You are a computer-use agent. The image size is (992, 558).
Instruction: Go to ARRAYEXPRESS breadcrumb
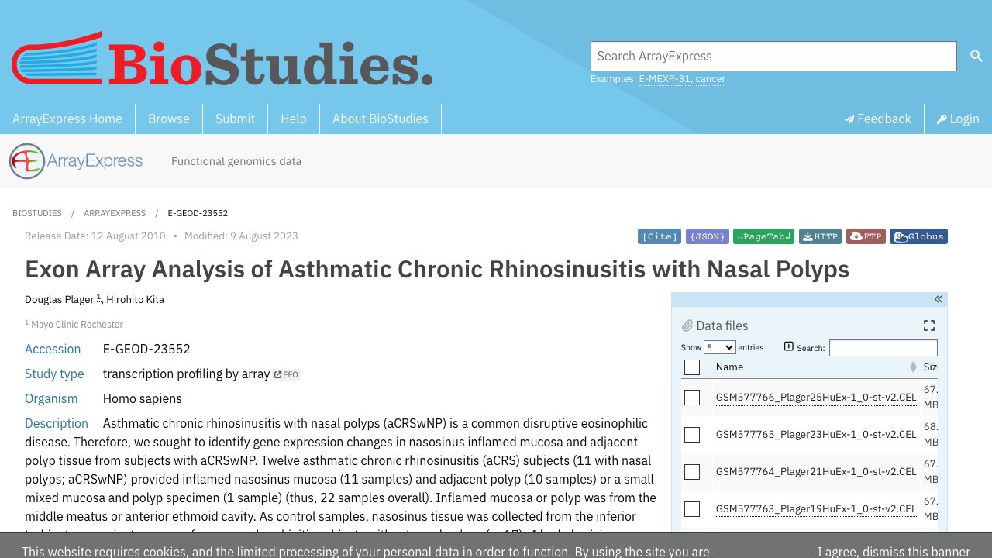coord(115,213)
